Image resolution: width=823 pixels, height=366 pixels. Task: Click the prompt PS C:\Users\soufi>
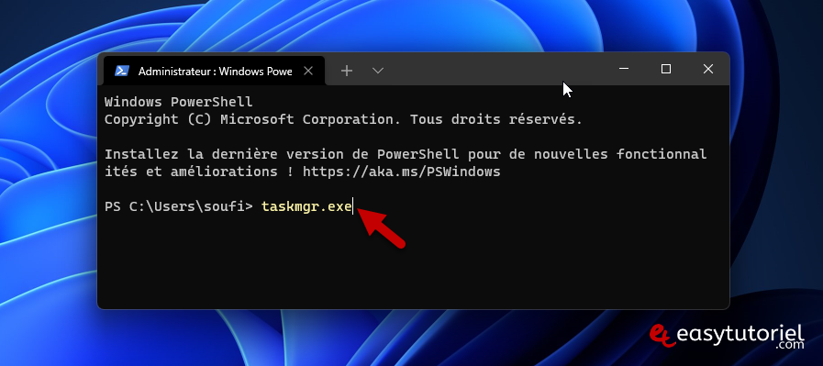point(179,206)
